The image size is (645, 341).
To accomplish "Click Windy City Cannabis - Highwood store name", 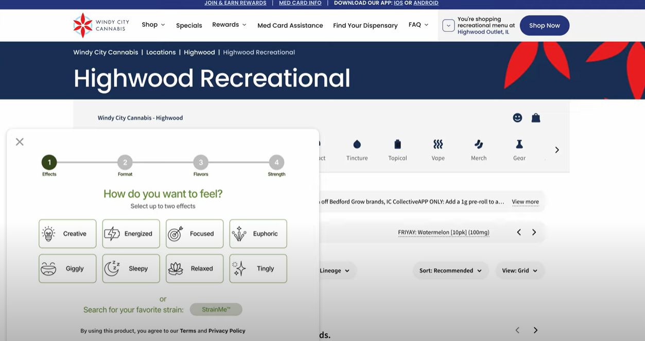I will (140, 118).
